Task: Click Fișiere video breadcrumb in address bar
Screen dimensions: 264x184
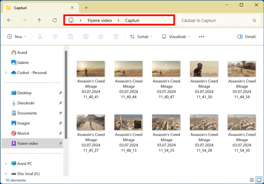Action: [100, 20]
